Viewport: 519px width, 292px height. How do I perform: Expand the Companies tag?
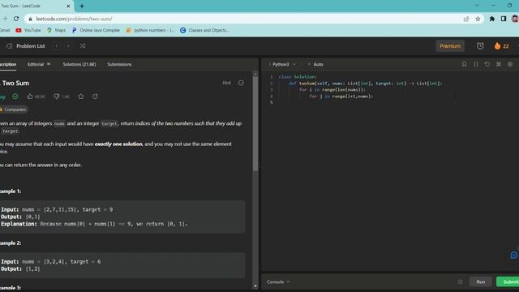click(x=14, y=109)
